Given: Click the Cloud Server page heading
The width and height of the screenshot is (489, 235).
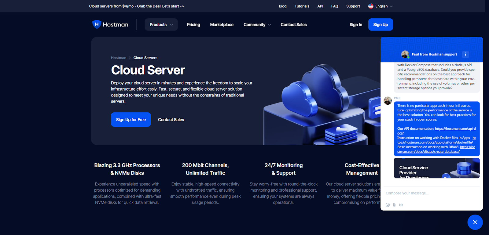Looking at the screenshot, I should 148,70.
